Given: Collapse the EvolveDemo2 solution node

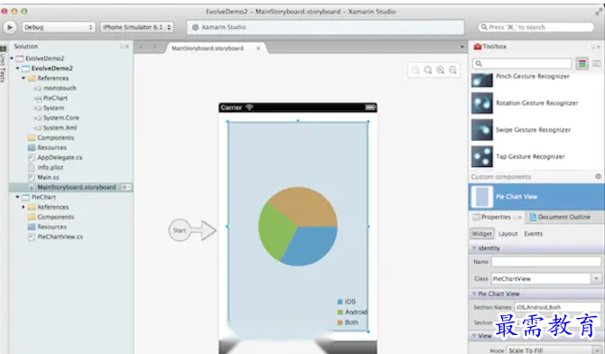Looking at the screenshot, I should tap(12, 59).
